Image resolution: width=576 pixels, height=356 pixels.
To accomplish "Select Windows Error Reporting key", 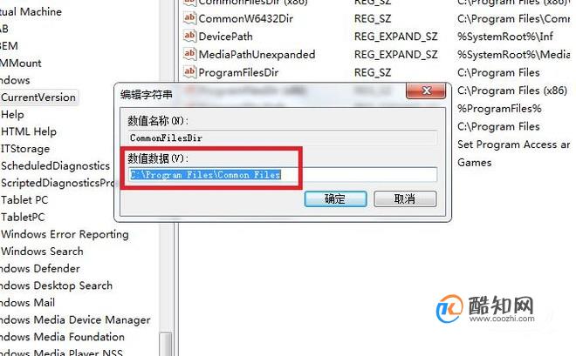I will point(65,234).
